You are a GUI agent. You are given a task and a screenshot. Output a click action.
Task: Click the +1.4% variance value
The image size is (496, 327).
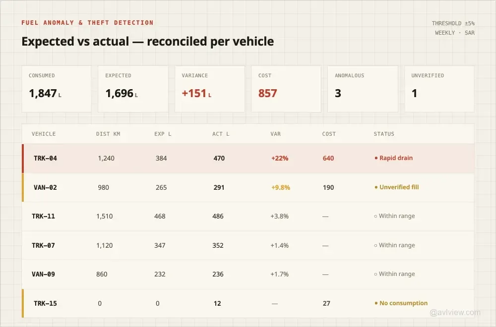tap(280, 245)
